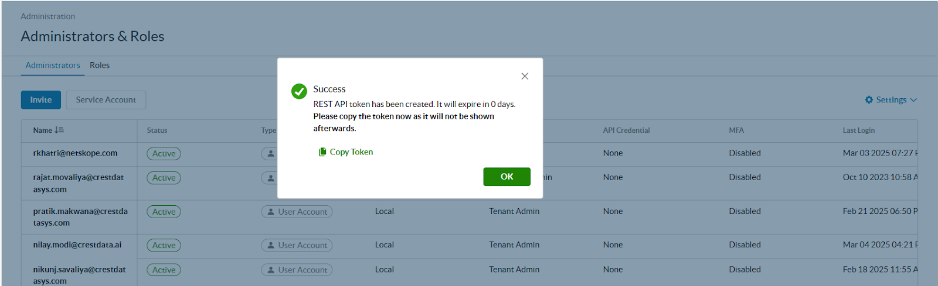Screen dimensions: 938x286
Task: Click last login Mar 03 2025 07:27
Action: pos(880,153)
